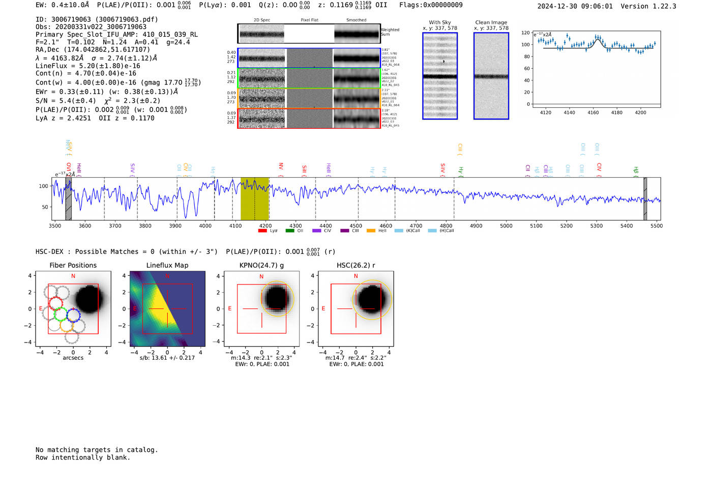This screenshot has height=485, width=712.
Task: Click the KPNO(24.7) g image panel
Action: tap(261, 308)
